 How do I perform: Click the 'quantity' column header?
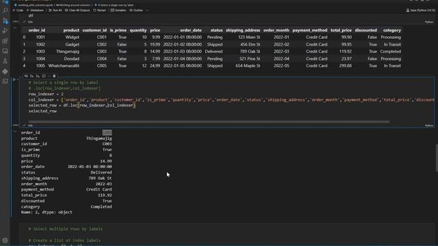click(138, 30)
